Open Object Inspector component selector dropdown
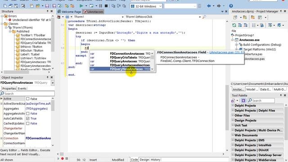Screen dimensions: 288x162 (53, 83)
